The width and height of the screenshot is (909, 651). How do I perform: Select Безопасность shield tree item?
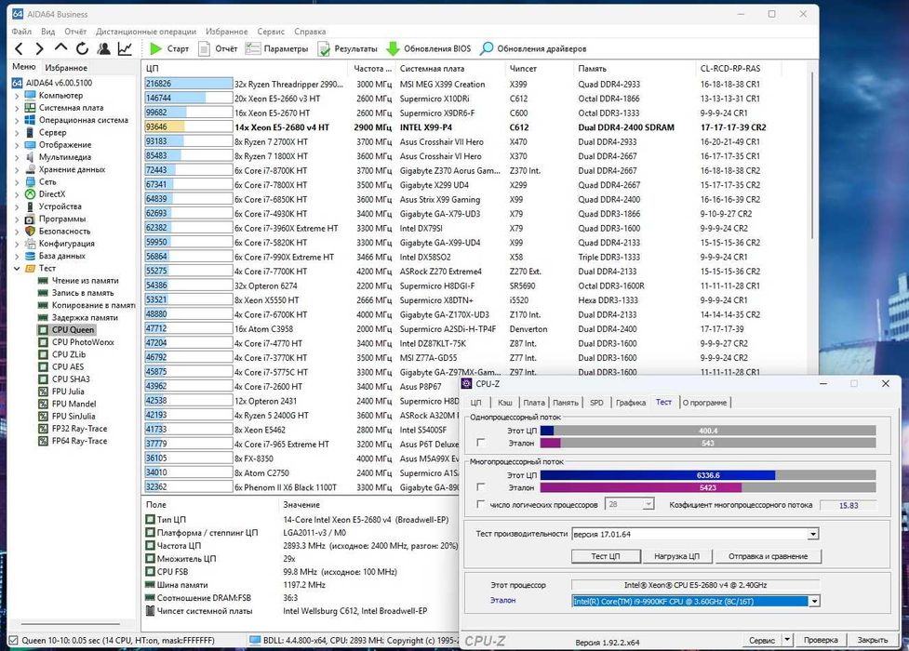point(64,231)
